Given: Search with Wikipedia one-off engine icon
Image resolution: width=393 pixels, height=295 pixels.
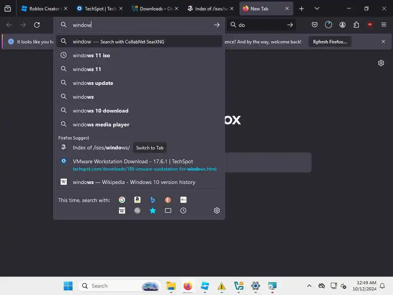Looking at the screenshot, I should 122,210.
